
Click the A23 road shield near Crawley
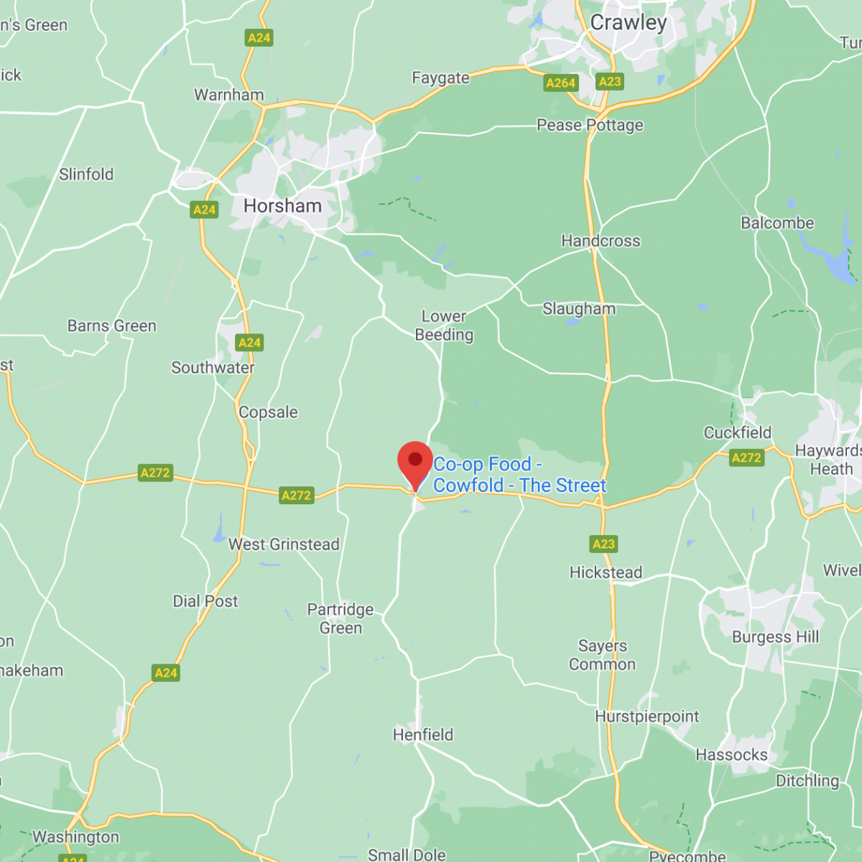click(x=610, y=81)
